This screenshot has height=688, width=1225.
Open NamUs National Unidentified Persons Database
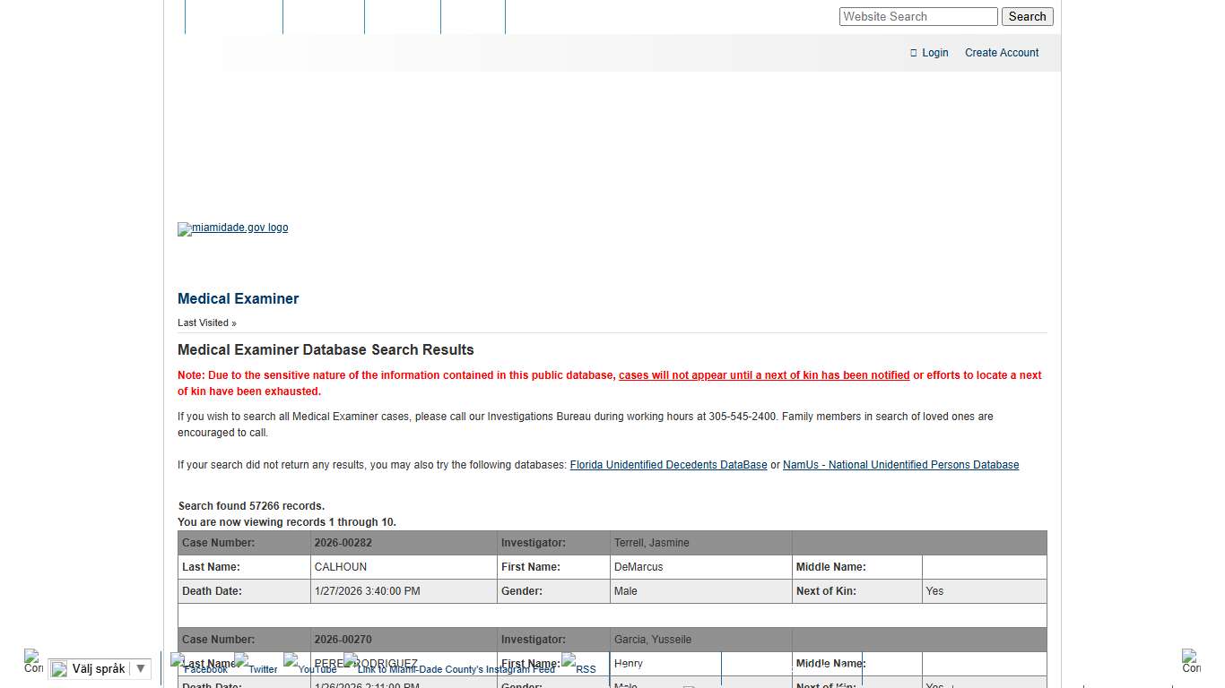[900, 464]
